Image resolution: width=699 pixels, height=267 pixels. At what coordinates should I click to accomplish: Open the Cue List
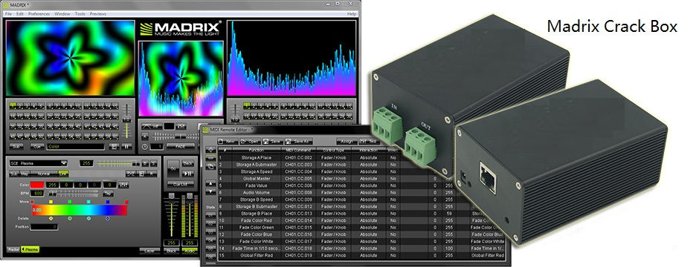[181, 184]
